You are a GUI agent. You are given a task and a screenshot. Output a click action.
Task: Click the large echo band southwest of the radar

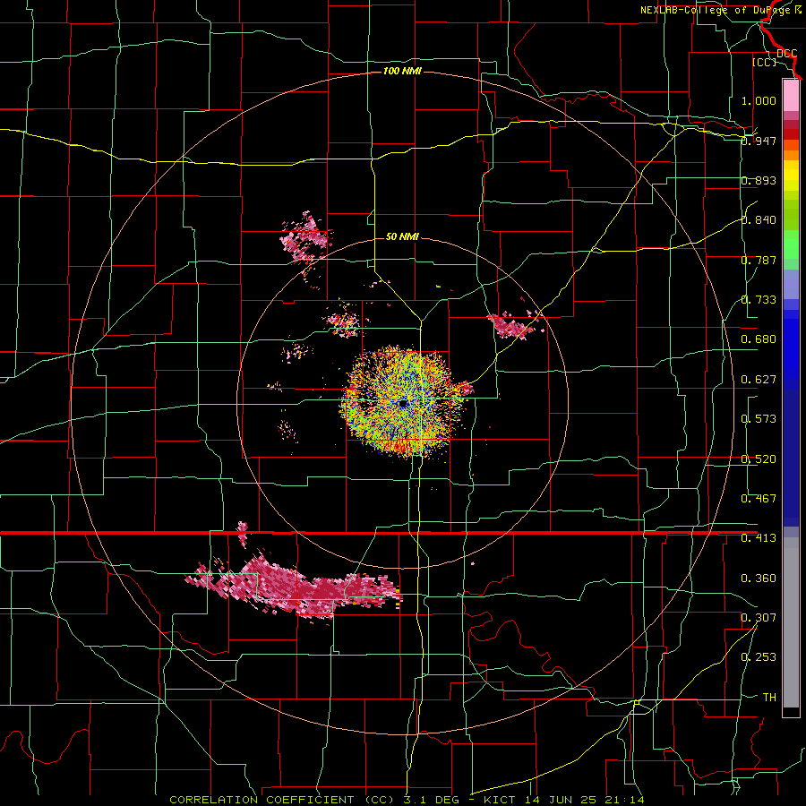294,586
